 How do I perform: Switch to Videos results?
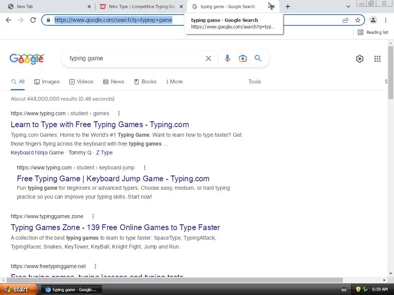[82, 81]
